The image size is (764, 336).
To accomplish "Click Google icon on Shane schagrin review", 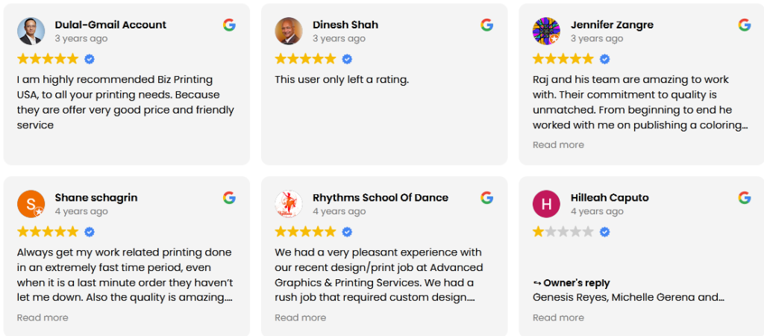I will click(229, 198).
